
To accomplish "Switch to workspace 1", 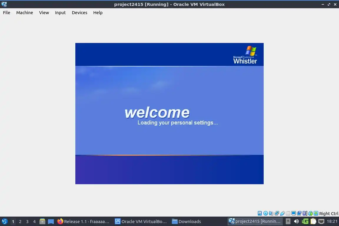I will point(13,222).
